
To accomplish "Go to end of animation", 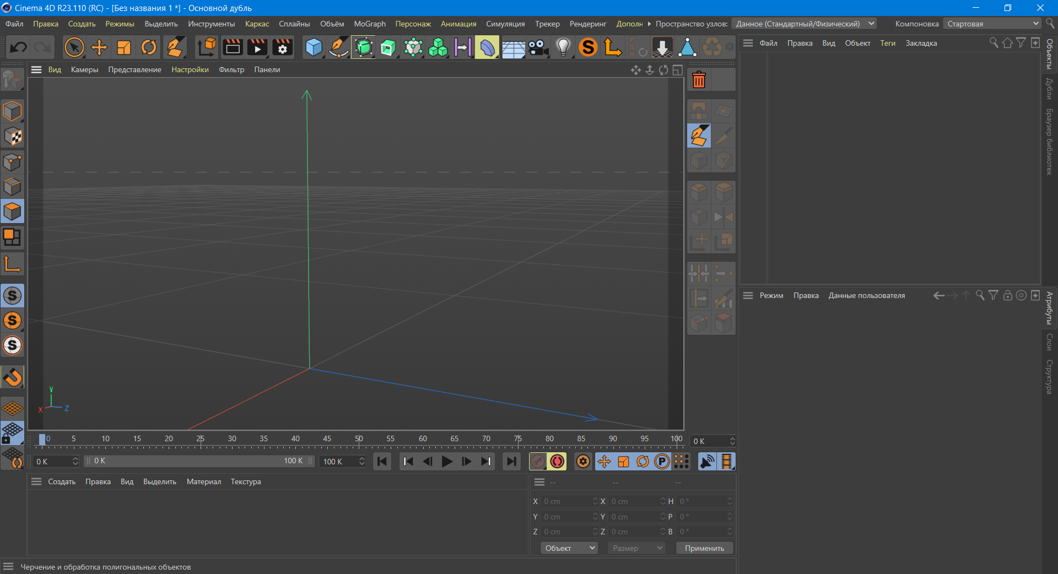I will [x=511, y=462].
